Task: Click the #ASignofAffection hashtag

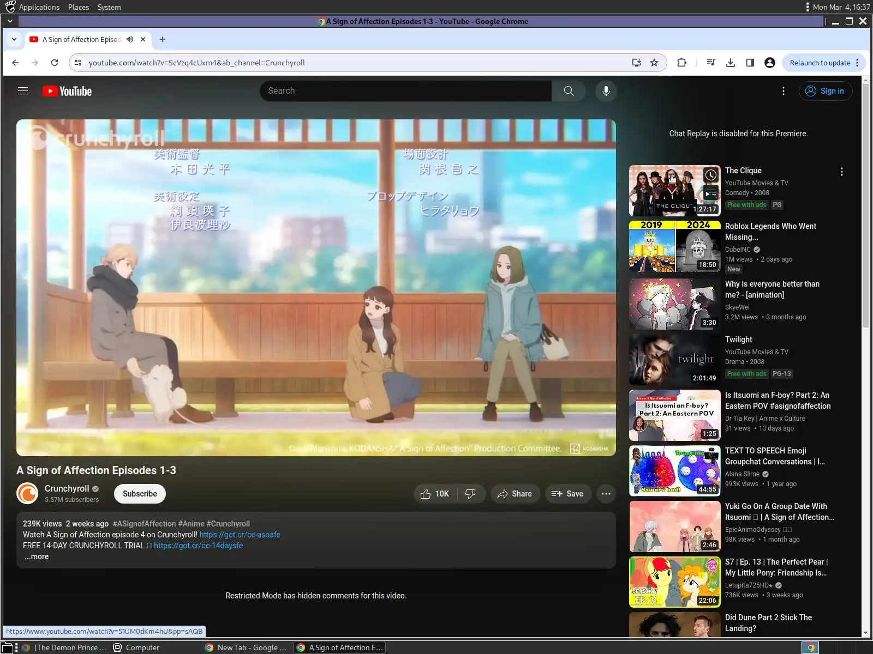Action: tap(144, 524)
